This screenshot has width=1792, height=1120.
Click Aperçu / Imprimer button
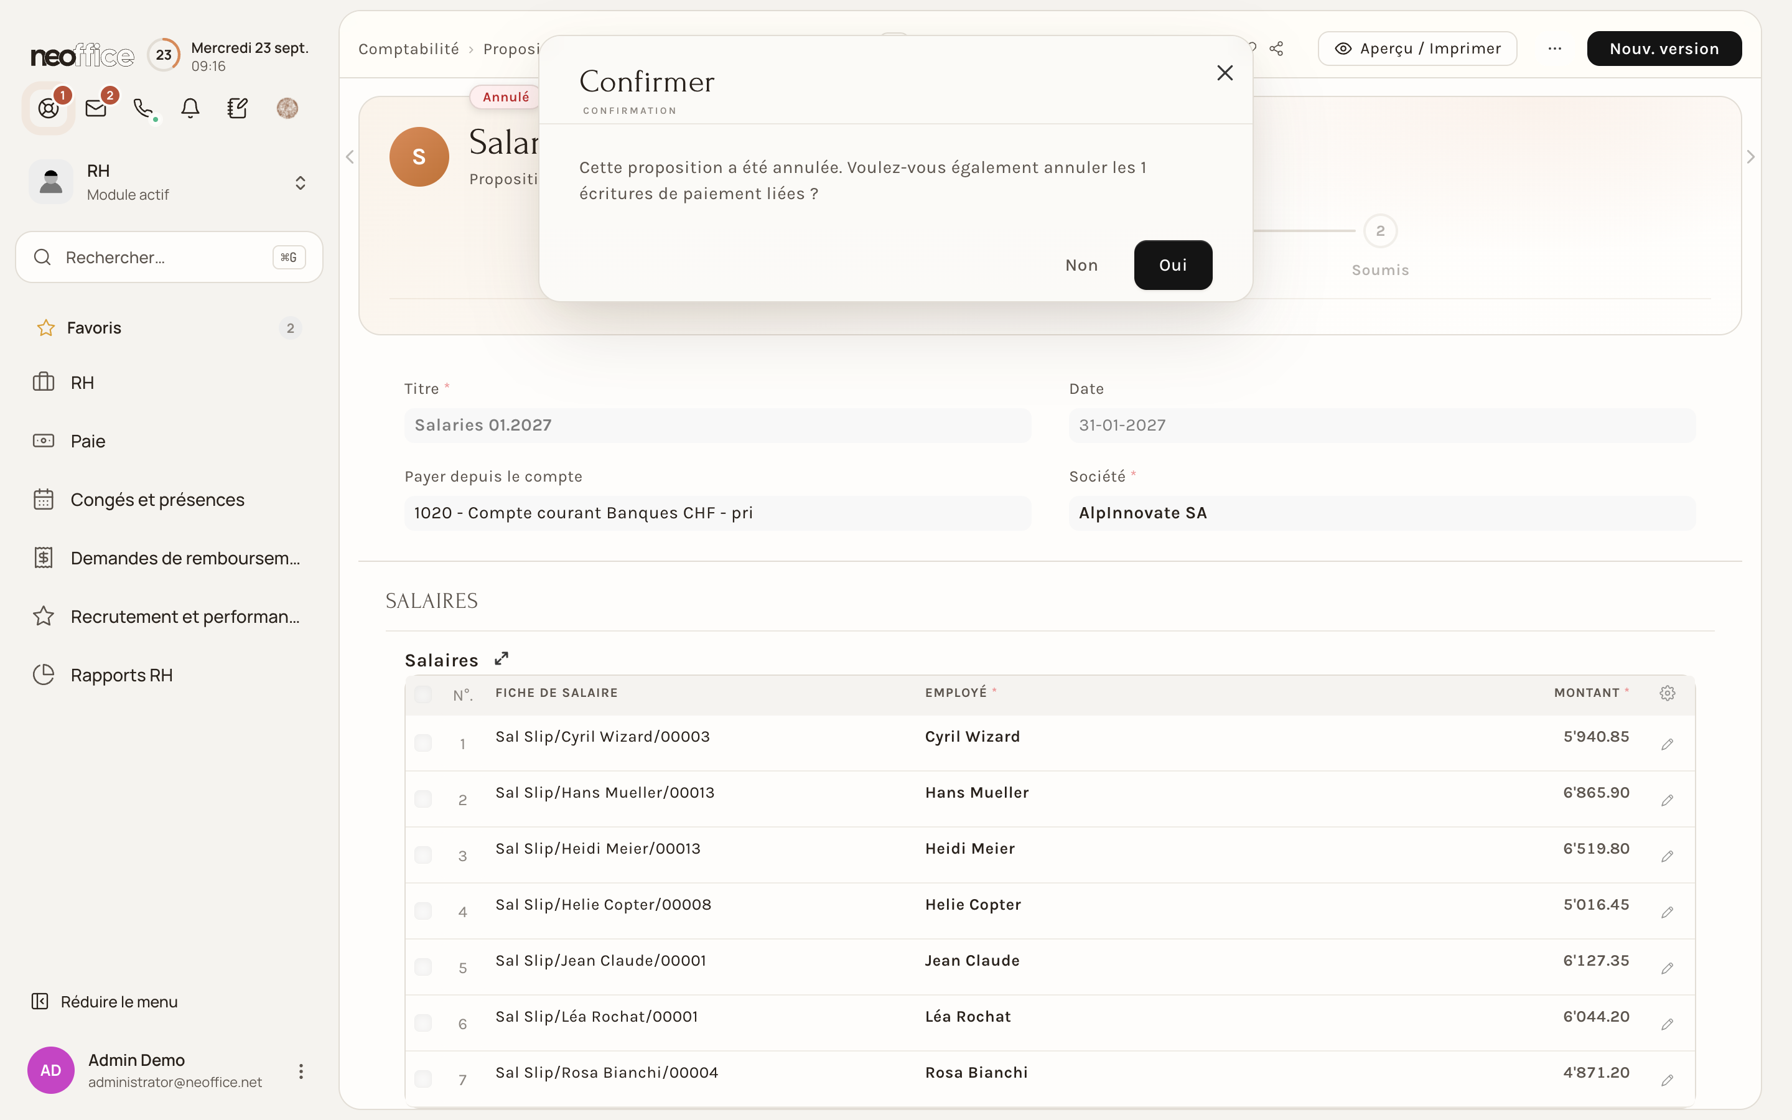click(1417, 49)
